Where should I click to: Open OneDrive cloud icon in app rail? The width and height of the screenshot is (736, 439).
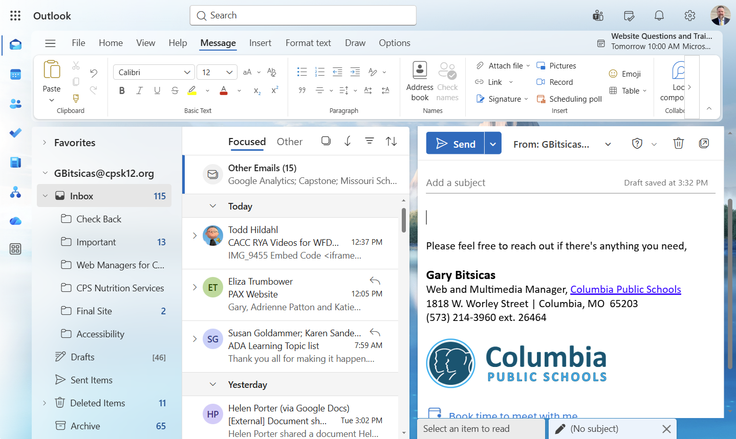15,221
